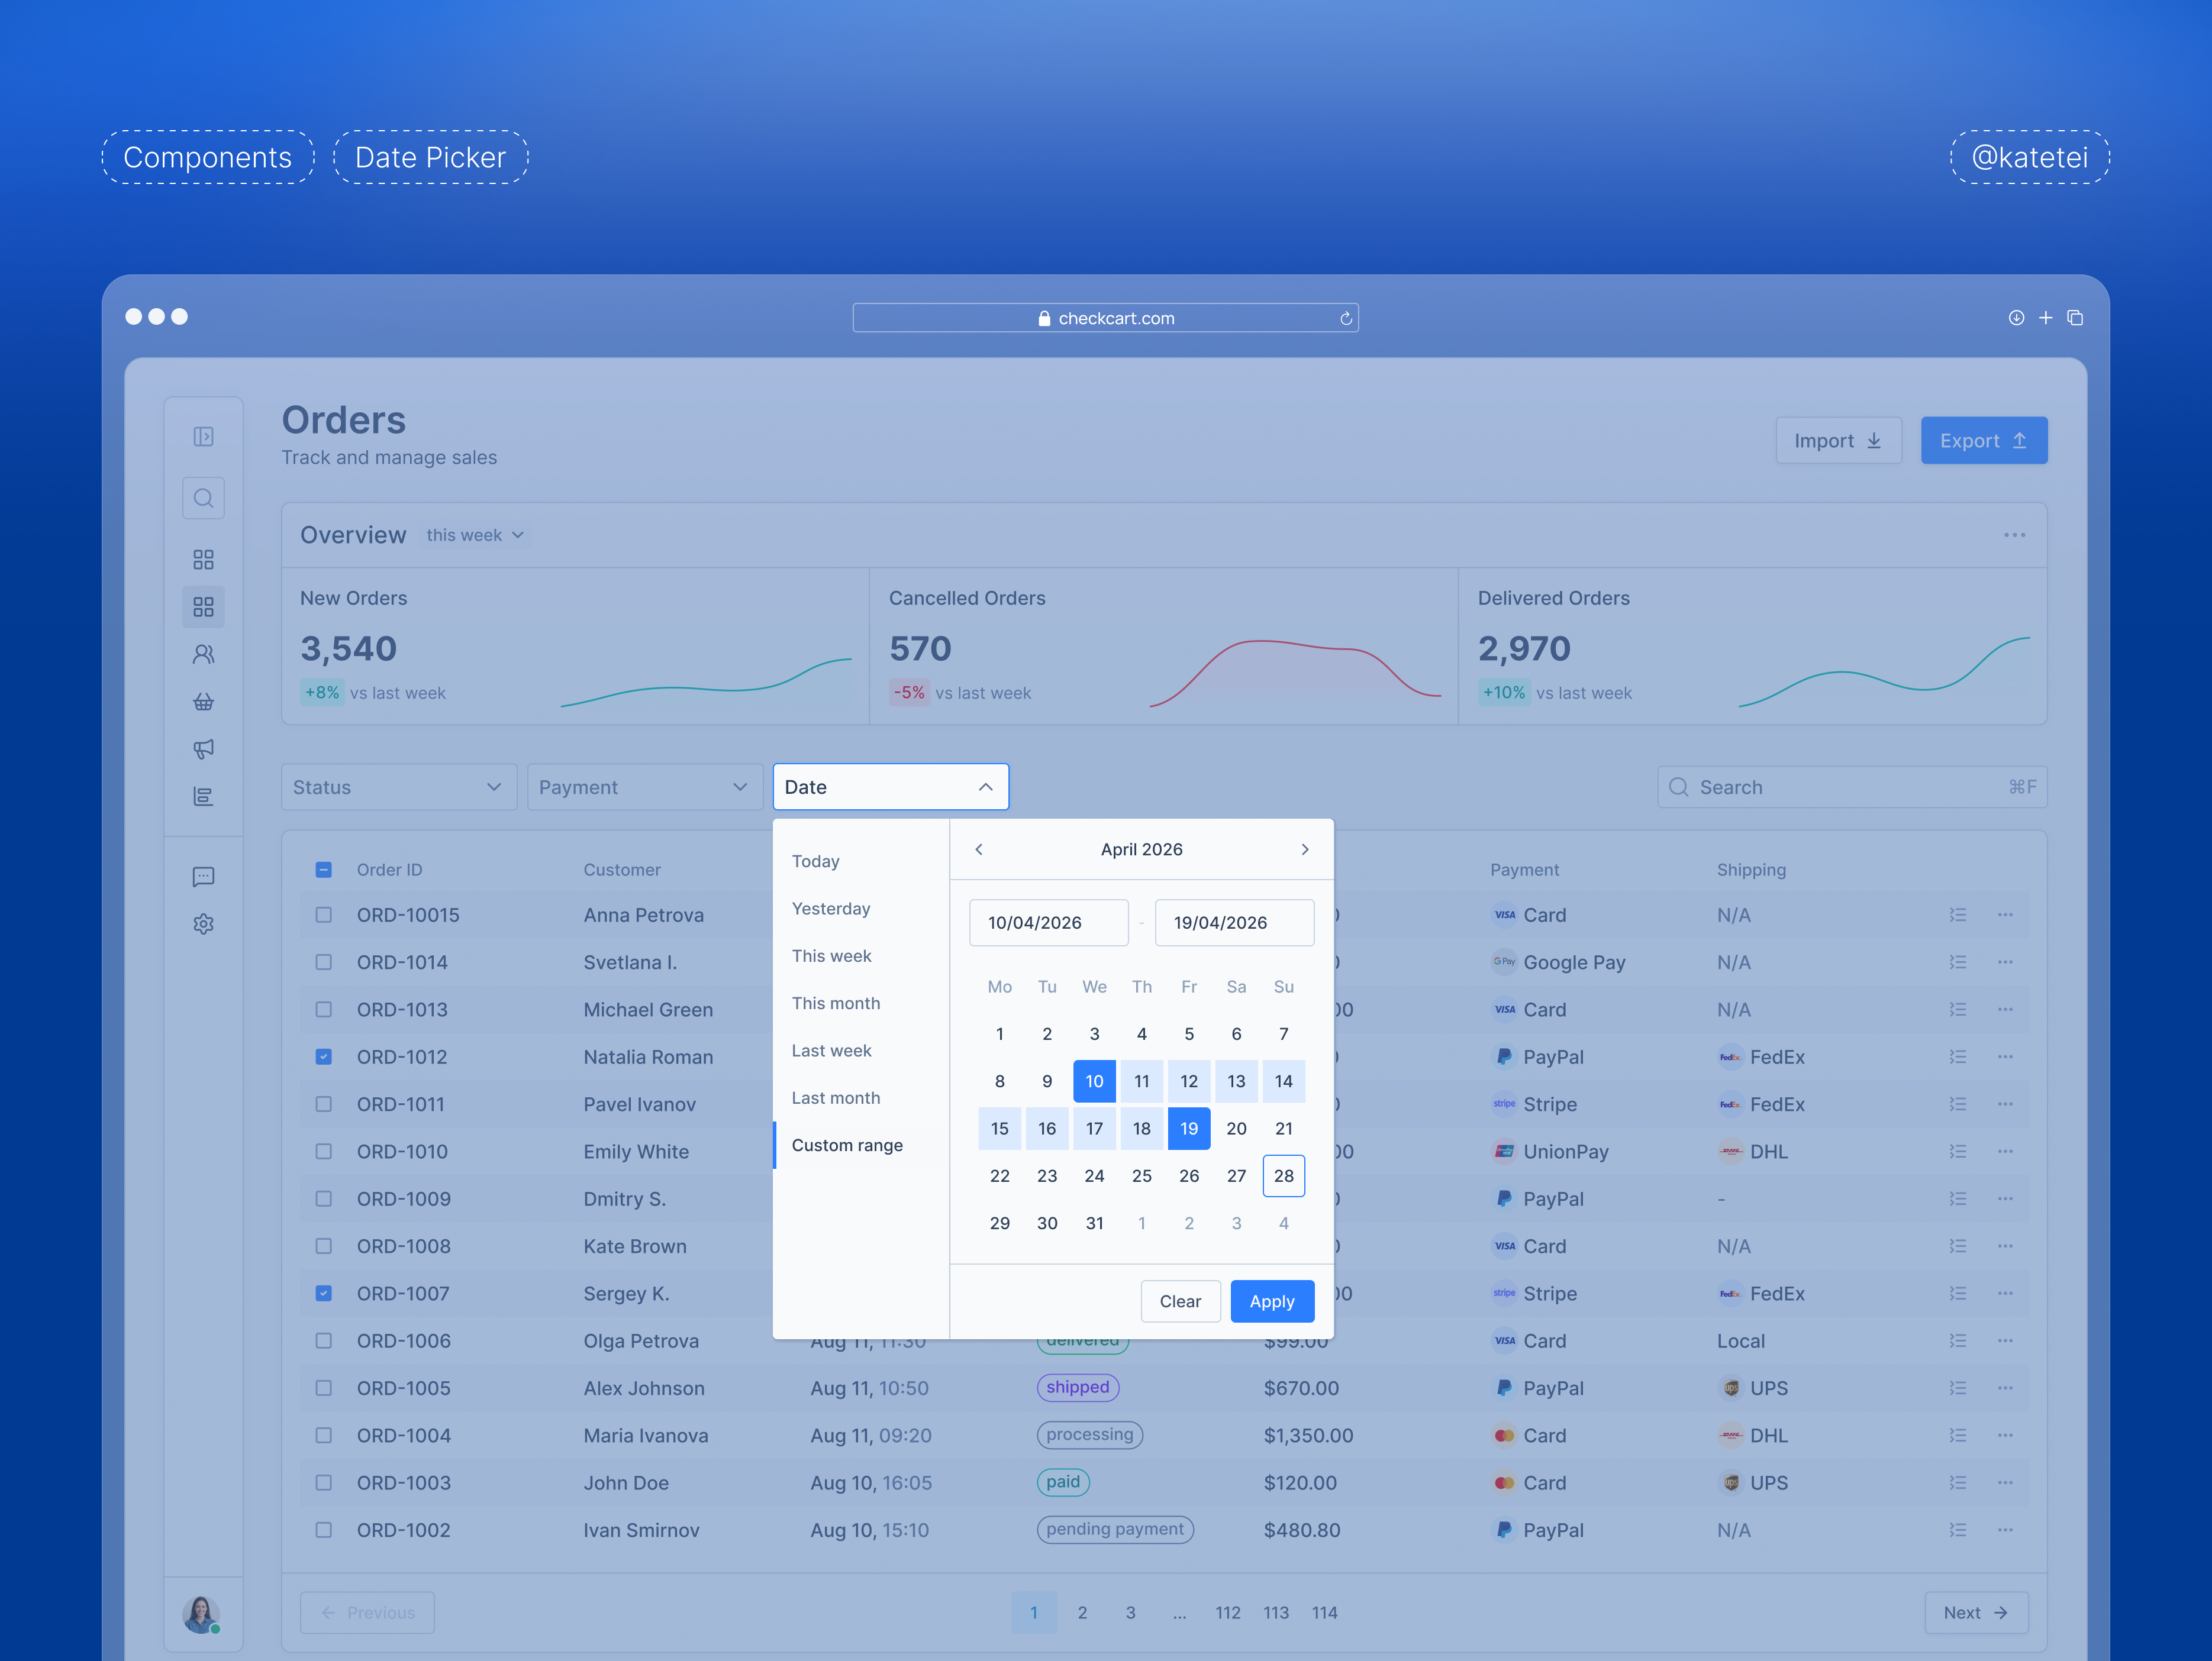Uncheck the box for order ORD-1007
The width and height of the screenshot is (2212, 1661).
point(323,1293)
